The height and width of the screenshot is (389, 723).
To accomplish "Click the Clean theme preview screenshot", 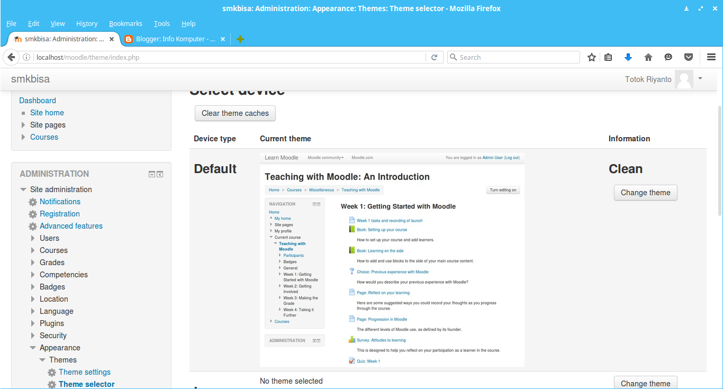I will [x=392, y=260].
